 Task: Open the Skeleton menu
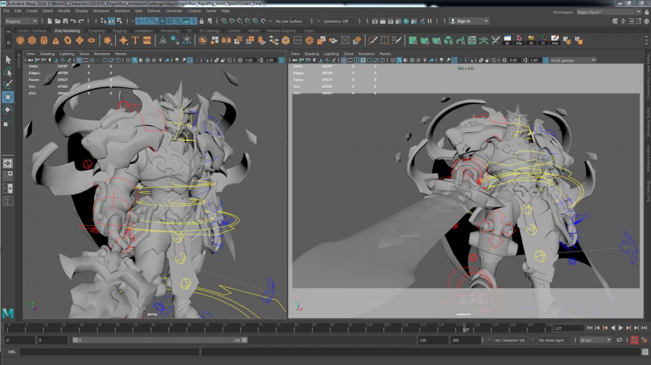click(123, 10)
